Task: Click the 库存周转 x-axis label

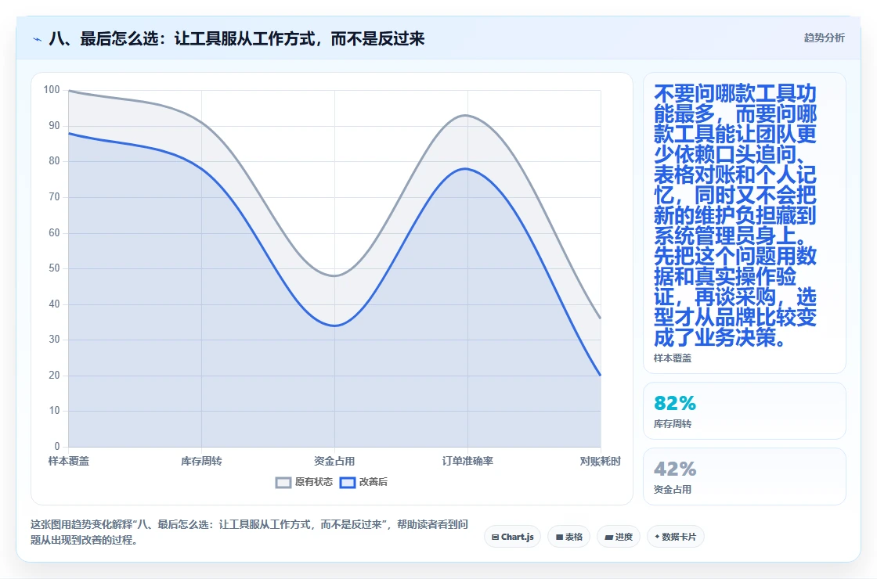Action: [201, 461]
